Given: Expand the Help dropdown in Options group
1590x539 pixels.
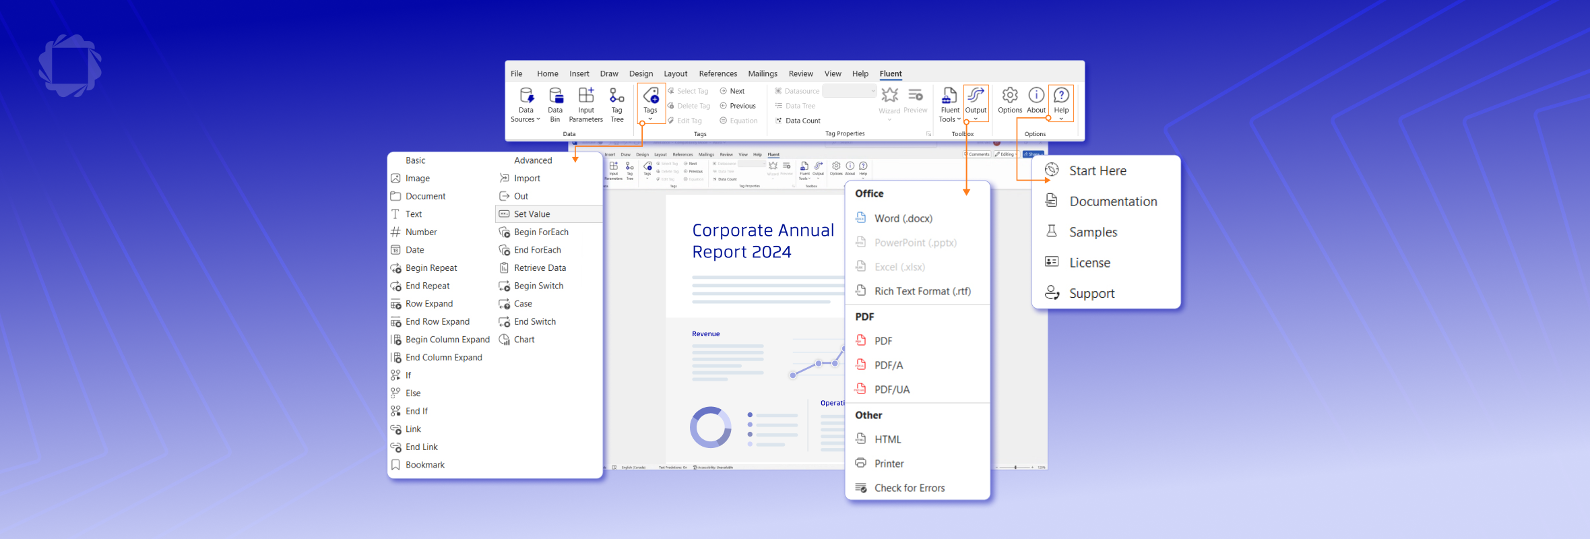Looking at the screenshot, I should pos(1061,104).
